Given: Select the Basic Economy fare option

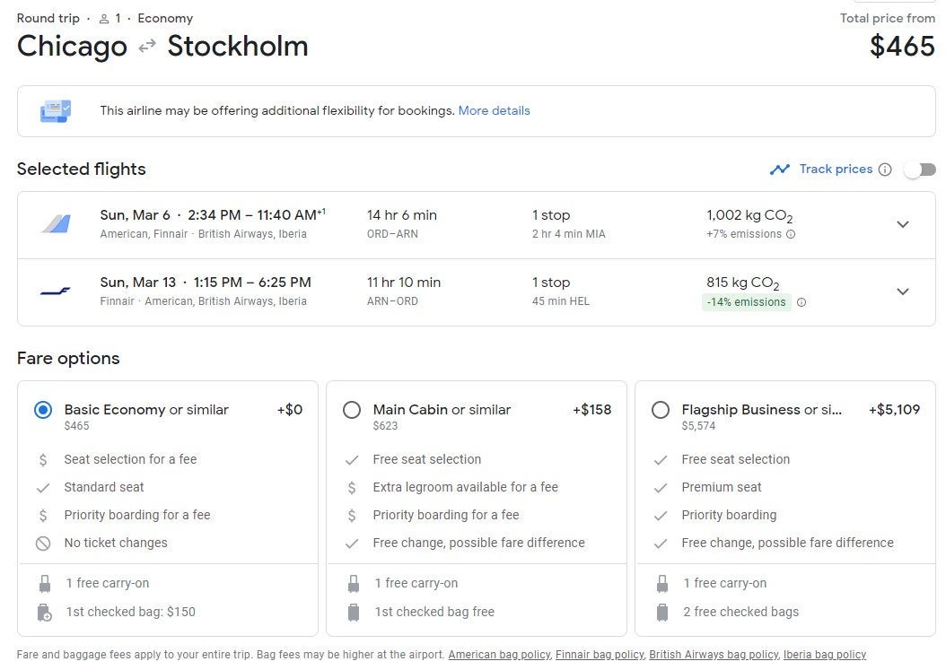Looking at the screenshot, I should pos(43,410).
